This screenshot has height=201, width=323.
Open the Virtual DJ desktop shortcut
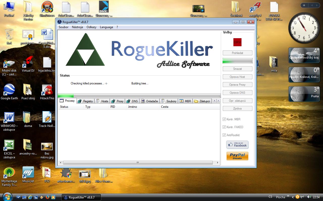click(28, 64)
